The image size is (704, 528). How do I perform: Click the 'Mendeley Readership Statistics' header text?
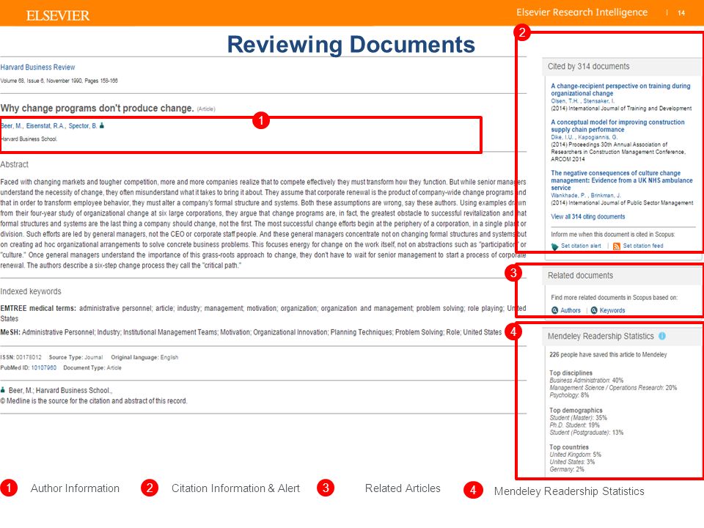(601, 337)
